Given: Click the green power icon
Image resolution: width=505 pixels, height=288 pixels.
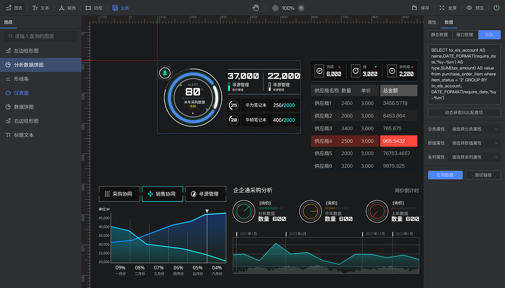Looking at the screenshot, I should 496,8.
